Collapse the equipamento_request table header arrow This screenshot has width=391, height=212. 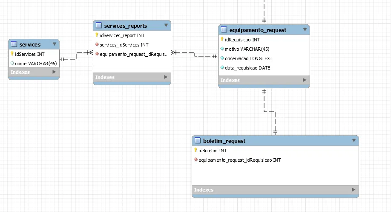(305, 29)
